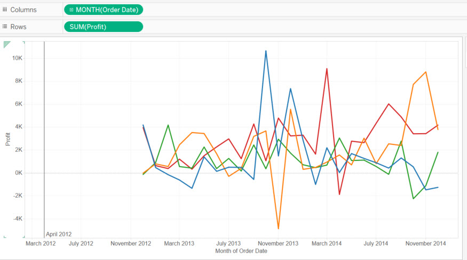The width and height of the screenshot is (467, 260).
Task: Click the 0K profit axis label
Action: click(19, 173)
